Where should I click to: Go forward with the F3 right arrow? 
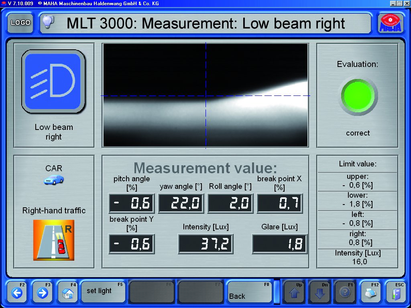tap(42, 292)
